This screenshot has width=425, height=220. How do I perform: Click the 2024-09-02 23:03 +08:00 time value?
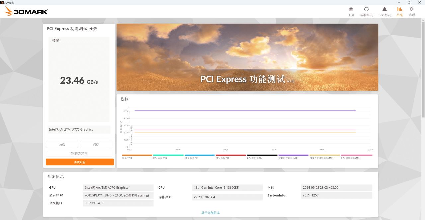(337, 187)
